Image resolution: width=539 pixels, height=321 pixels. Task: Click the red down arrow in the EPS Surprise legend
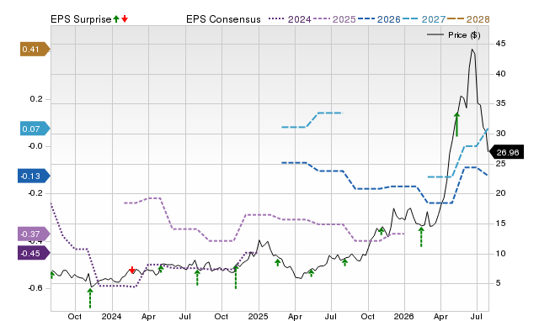(125, 19)
